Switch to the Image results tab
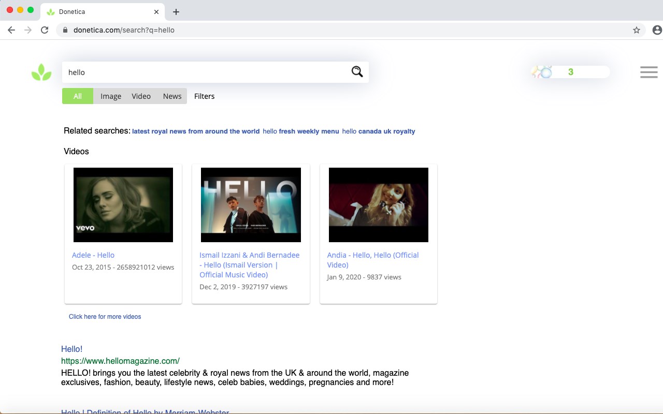This screenshot has width=663, height=414. pos(111,96)
